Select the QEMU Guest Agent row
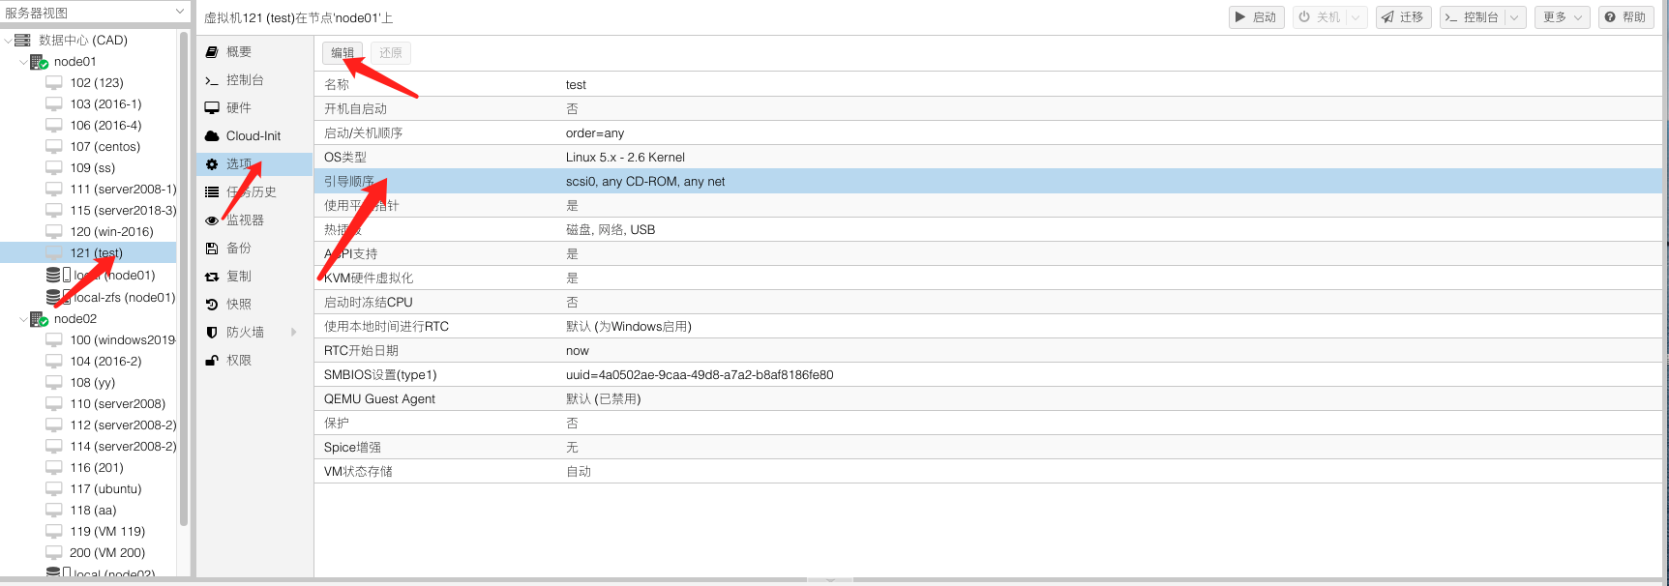 pos(989,399)
